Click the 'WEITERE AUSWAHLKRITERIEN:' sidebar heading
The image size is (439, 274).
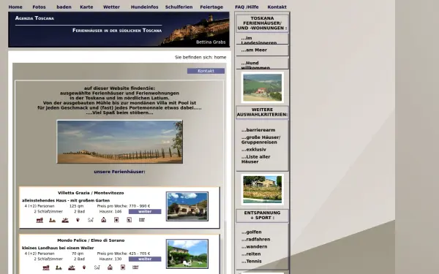point(262,112)
